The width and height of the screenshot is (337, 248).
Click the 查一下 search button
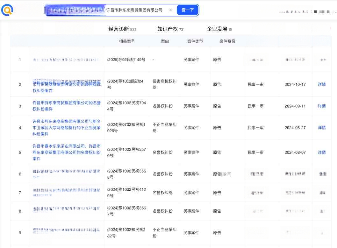(x=188, y=10)
